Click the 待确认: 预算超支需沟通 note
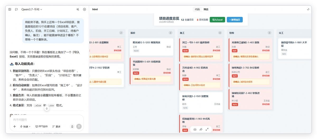 (152, 79)
